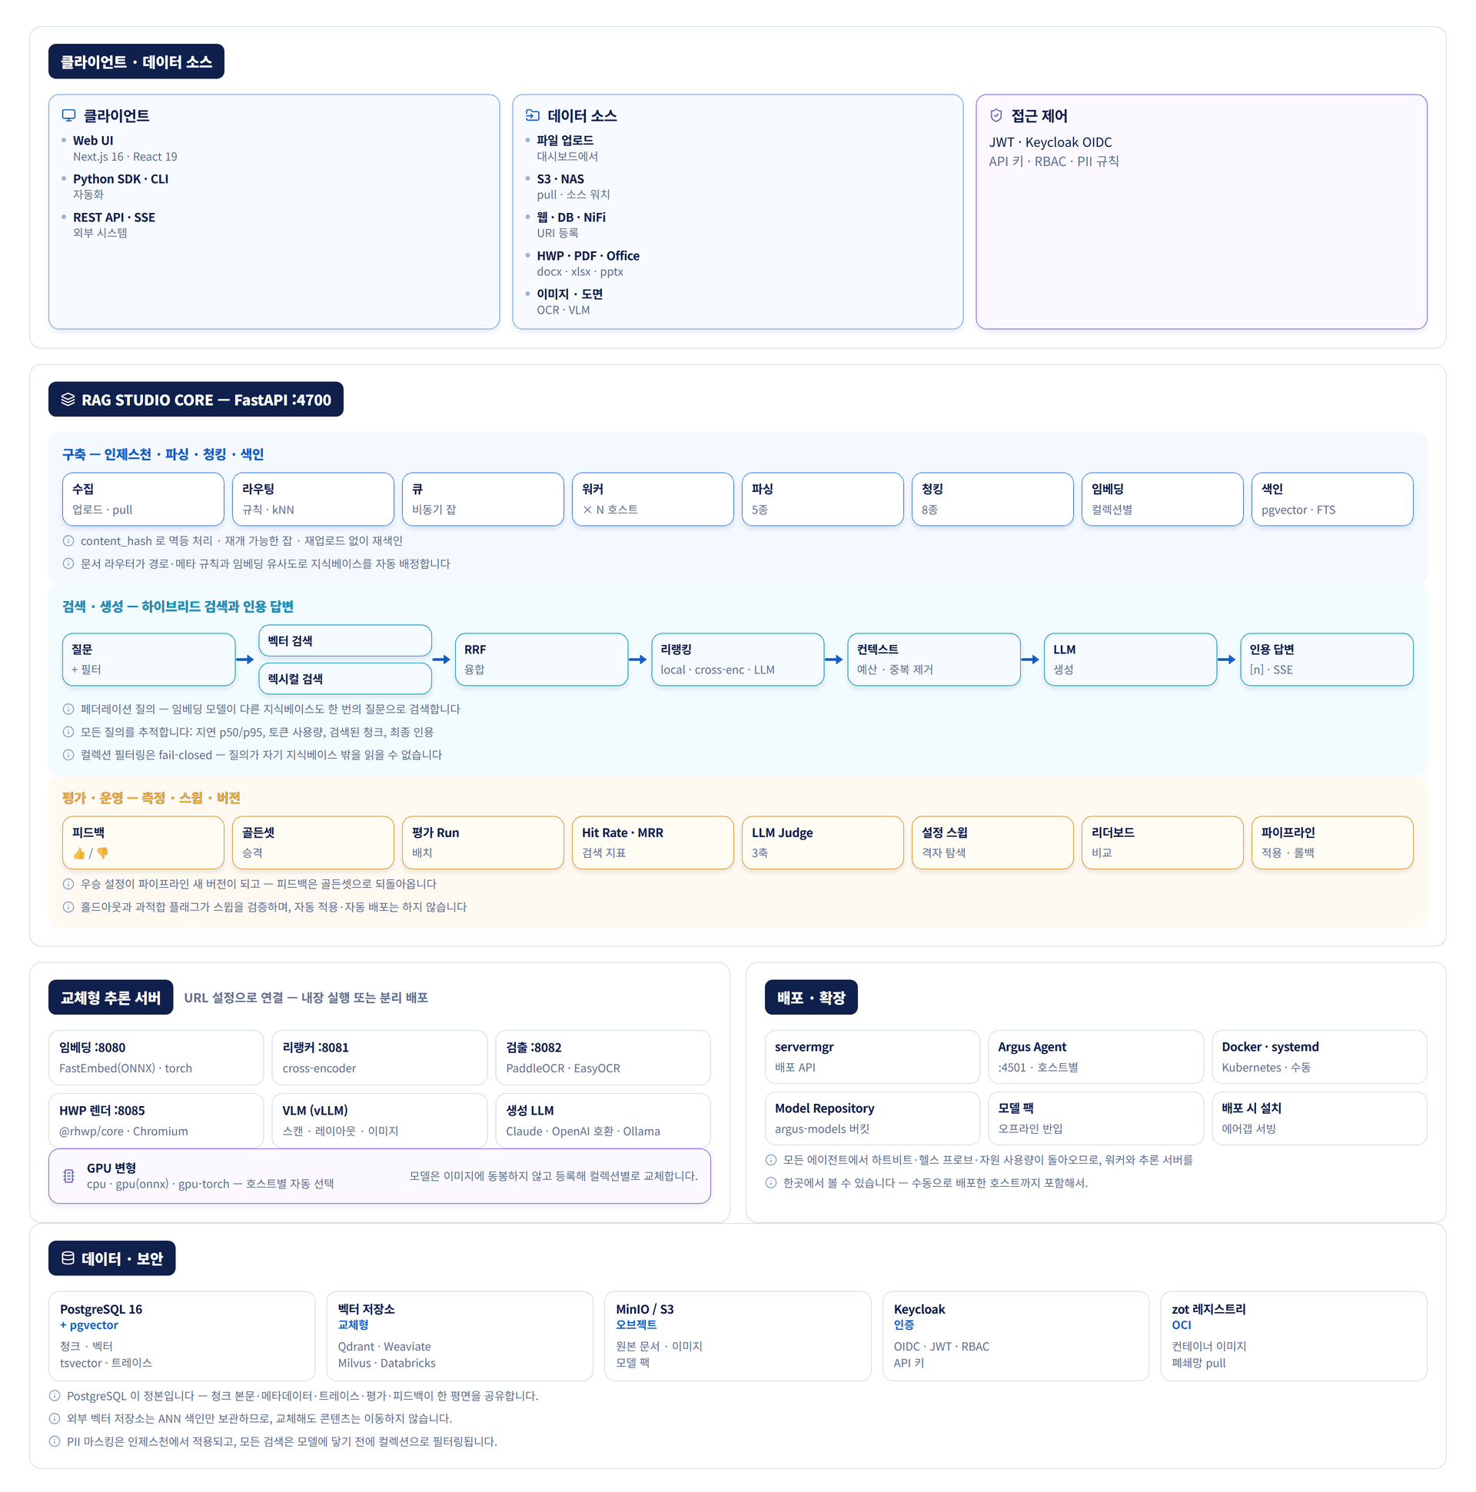Click the import icon beside the 데이터 소스 heading
The width and height of the screenshot is (1476, 1492).
click(x=532, y=116)
